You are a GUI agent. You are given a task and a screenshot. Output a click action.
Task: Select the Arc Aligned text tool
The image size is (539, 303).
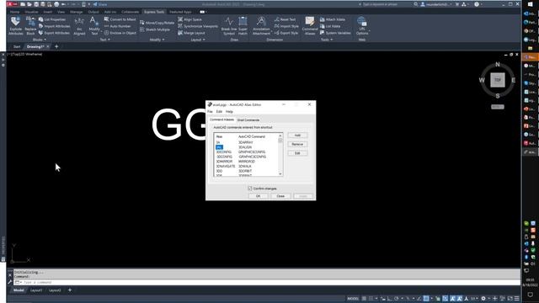click(x=79, y=26)
